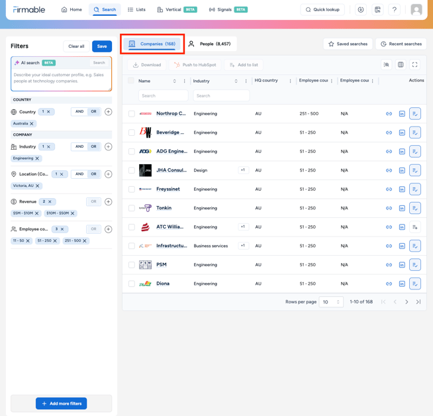
Task: Open Recent searches
Action: click(401, 44)
